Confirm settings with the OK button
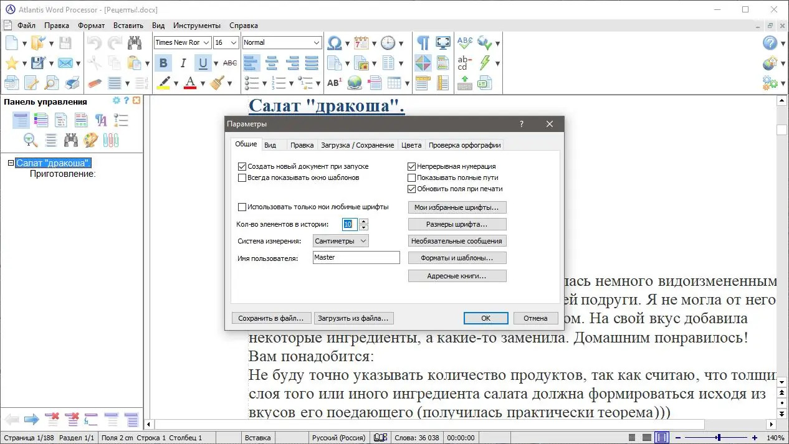The width and height of the screenshot is (789, 444). [485, 318]
